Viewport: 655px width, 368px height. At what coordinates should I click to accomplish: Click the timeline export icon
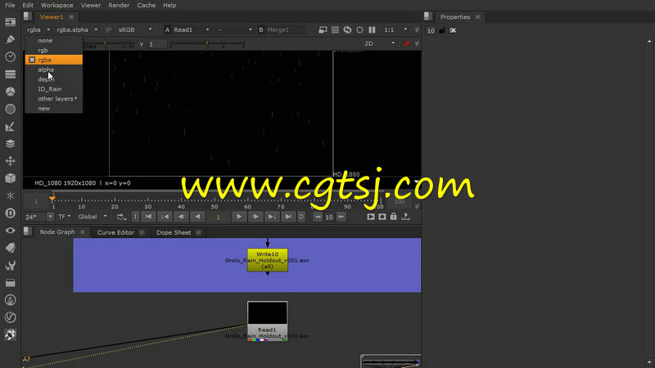[x=405, y=217]
